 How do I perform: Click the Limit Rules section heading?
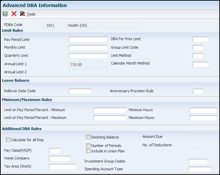pos(12,30)
